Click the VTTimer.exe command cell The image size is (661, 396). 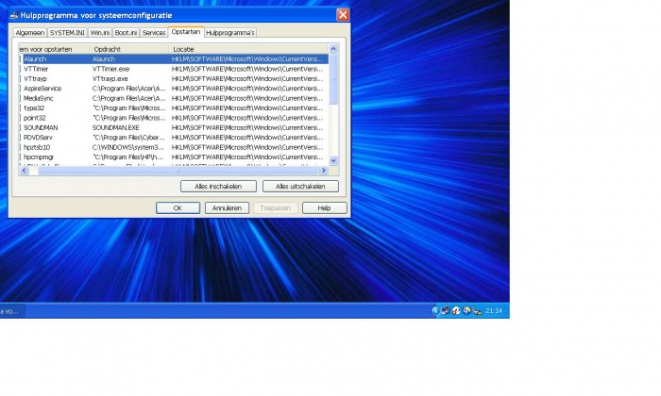(x=110, y=69)
